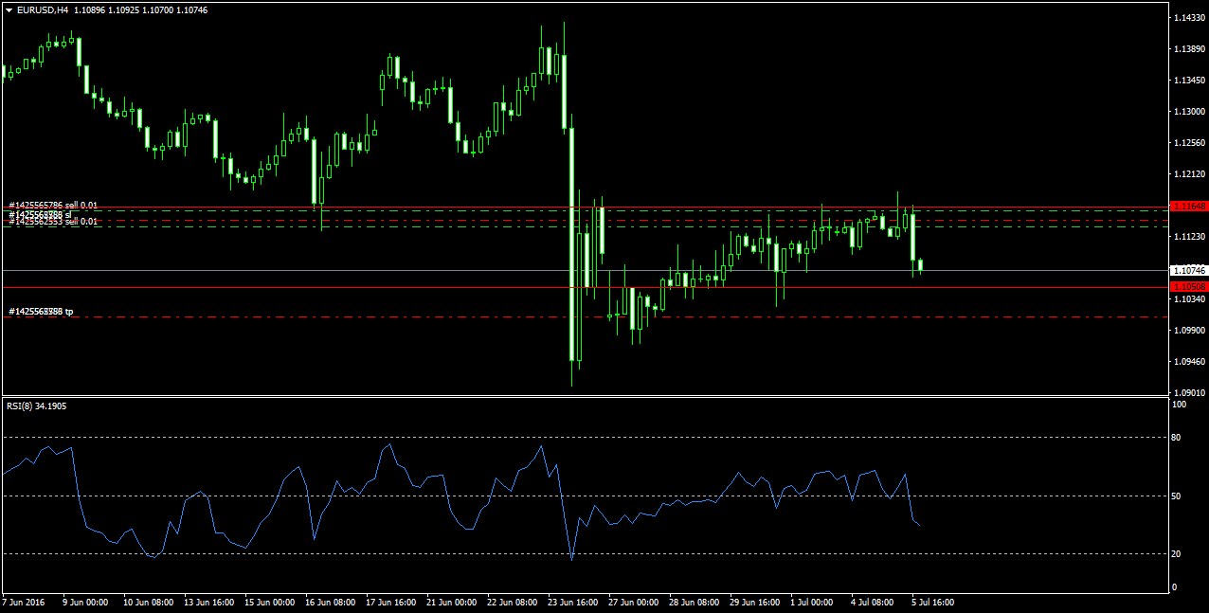Click the RSI scale value 80

[x=1178, y=438]
